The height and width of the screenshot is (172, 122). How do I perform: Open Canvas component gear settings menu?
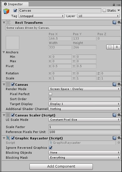[119, 84]
